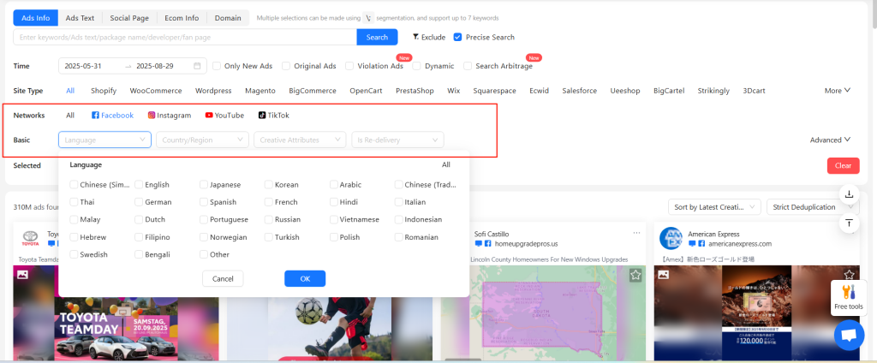Image resolution: width=877 pixels, height=363 pixels.
Task: Open the americanexpress.com link
Action: coord(740,244)
